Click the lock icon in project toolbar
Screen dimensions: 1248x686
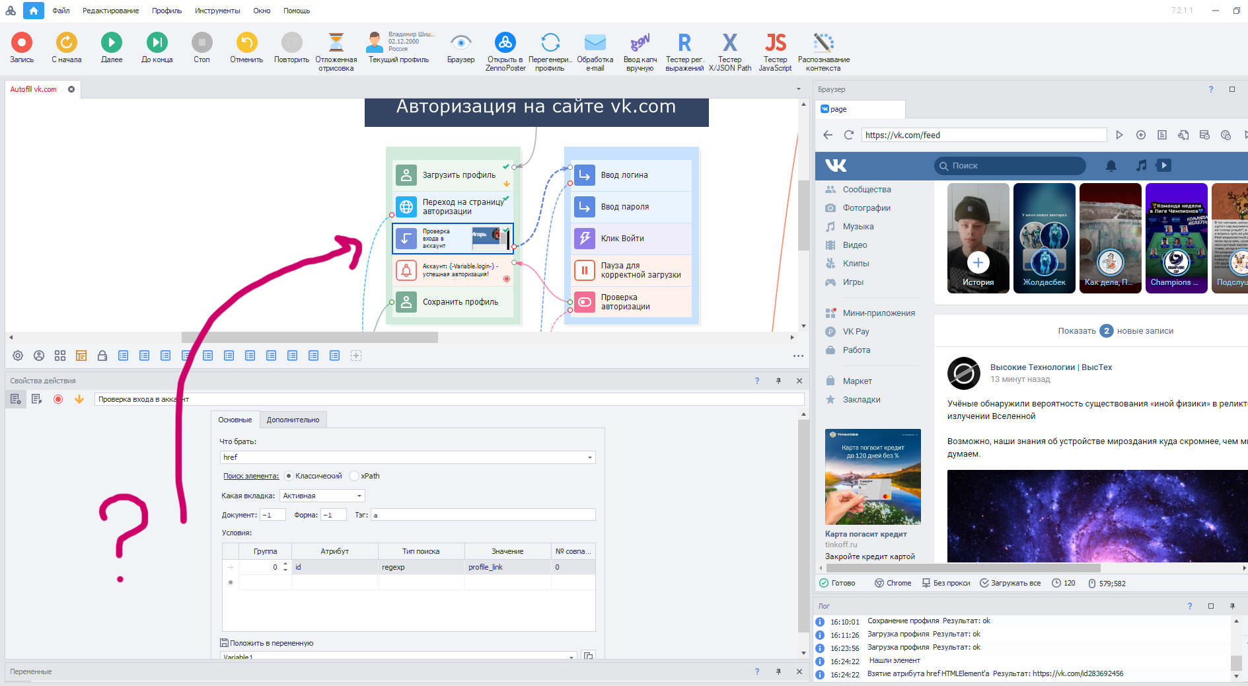click(x=102, y=356)
